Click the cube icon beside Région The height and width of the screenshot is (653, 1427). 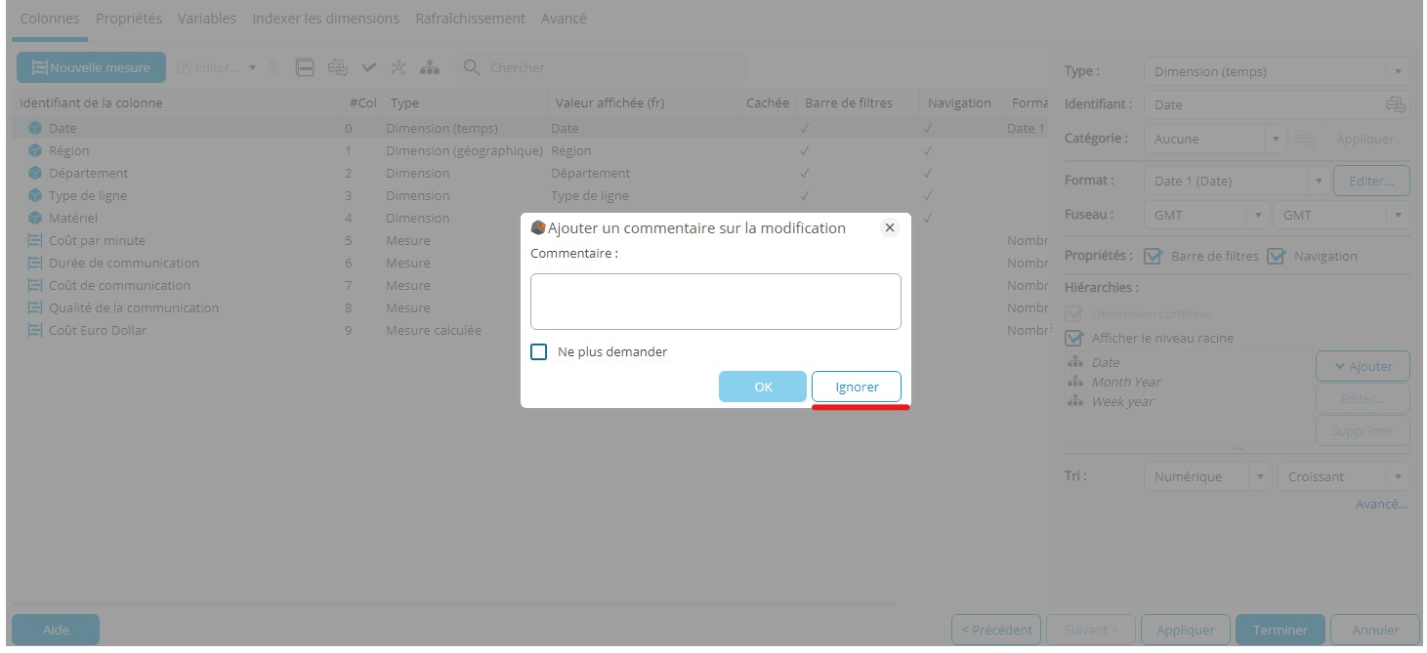(x=35, y=150)
